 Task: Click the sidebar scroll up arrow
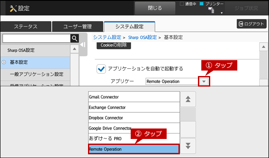coord(74,49)
